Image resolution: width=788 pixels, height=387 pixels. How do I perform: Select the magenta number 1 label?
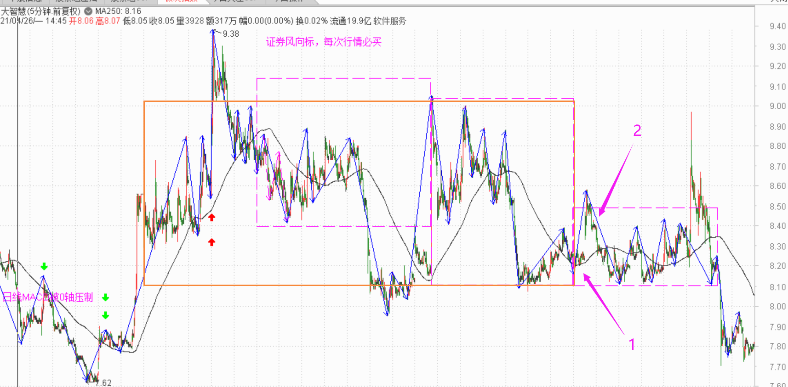[632, 344]
